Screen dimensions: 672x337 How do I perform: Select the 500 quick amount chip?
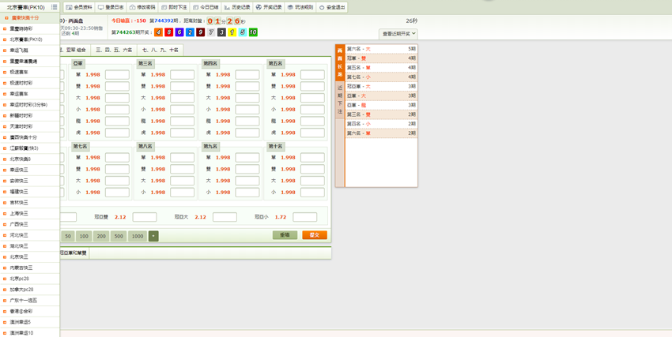pyautogui.click(x=119, y=236)
